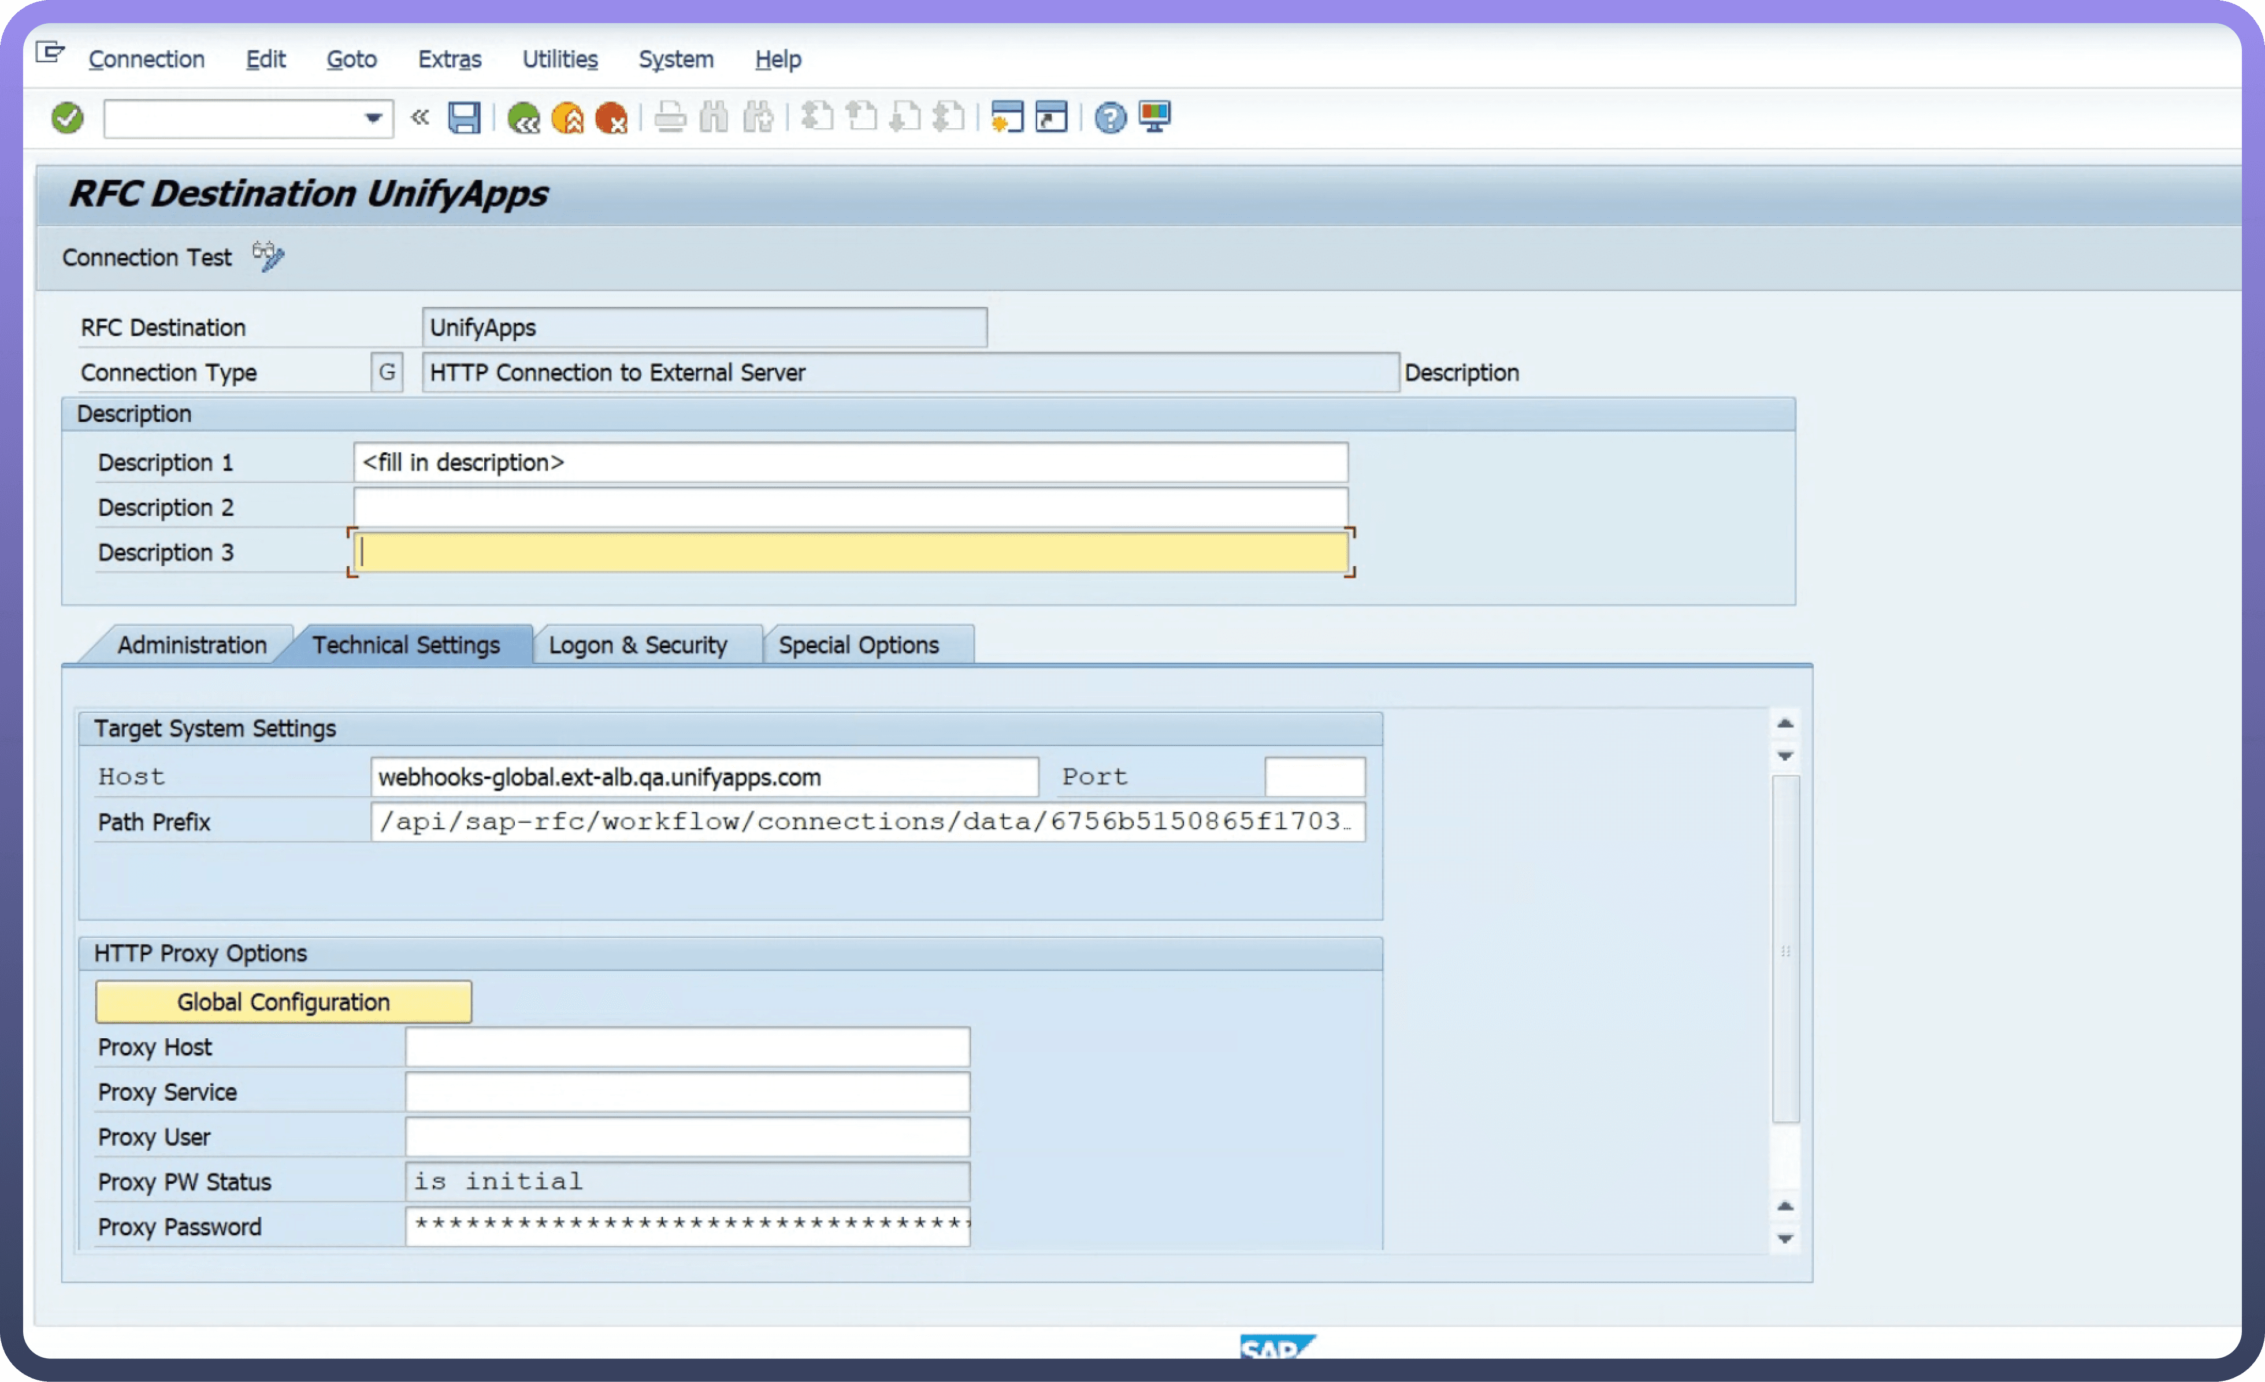Click the red Cancel icon

611,118
